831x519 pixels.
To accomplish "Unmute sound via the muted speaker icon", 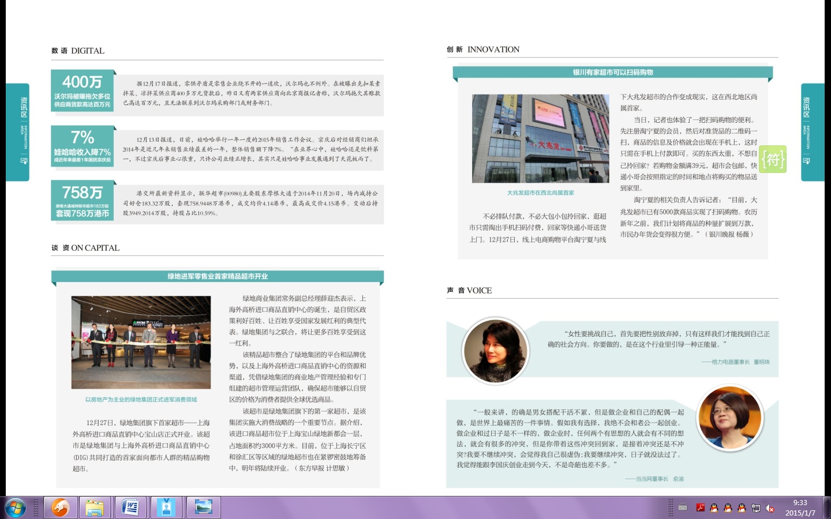I will 769,508.
